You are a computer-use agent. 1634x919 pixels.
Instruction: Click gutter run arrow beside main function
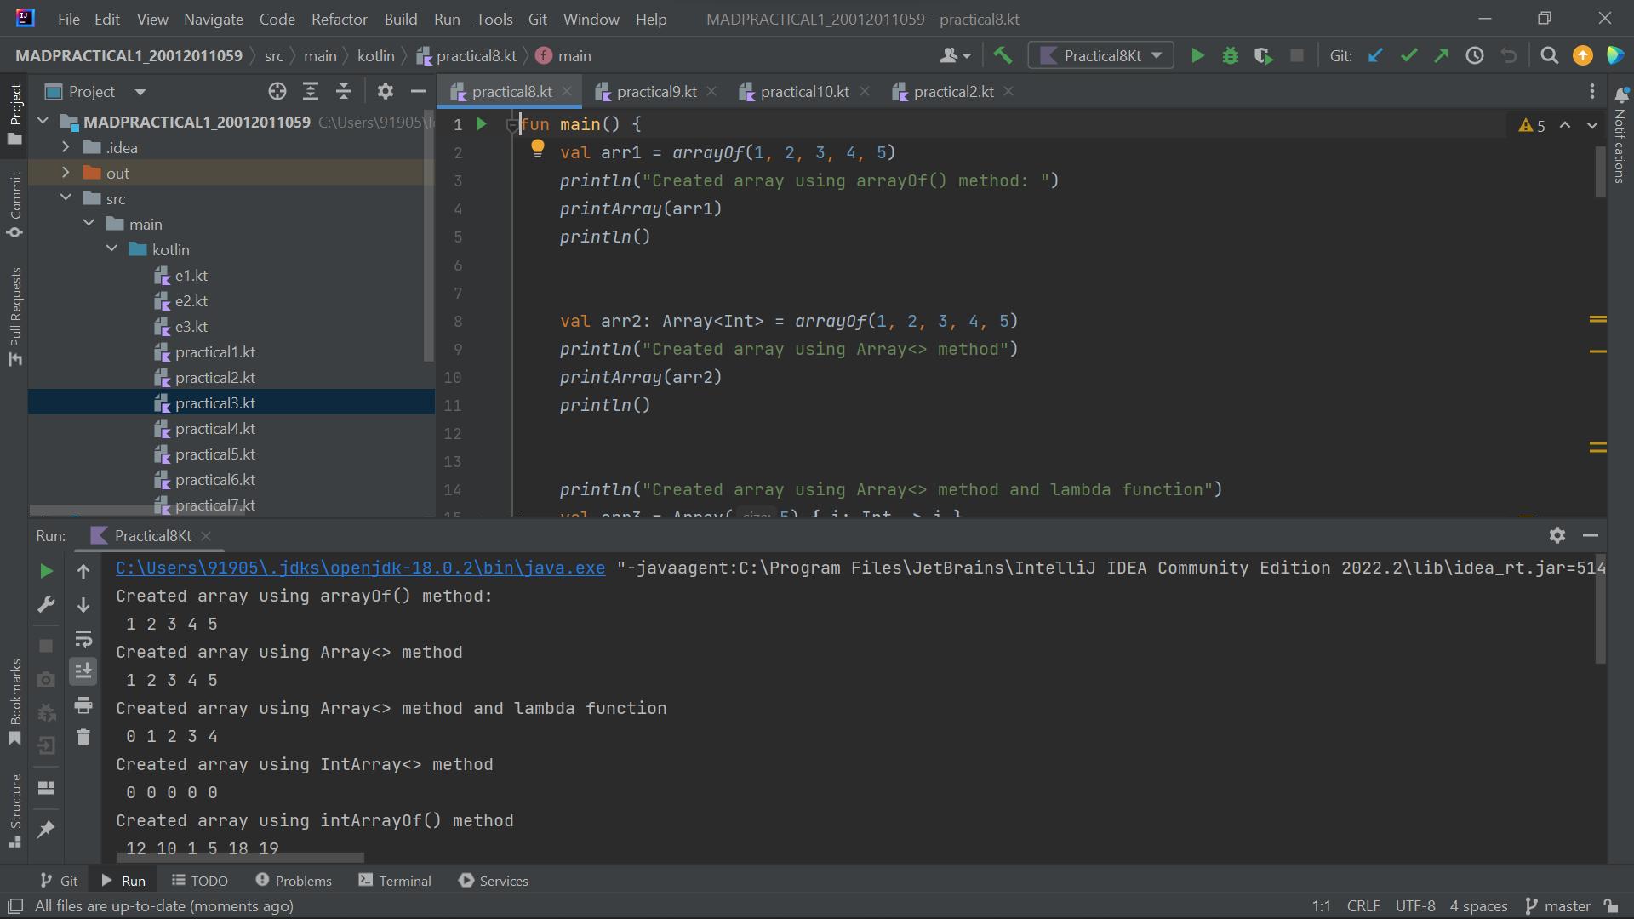481,124
